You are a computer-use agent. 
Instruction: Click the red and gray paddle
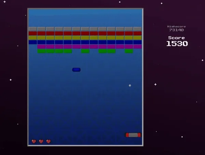click(x=133, y=135)
